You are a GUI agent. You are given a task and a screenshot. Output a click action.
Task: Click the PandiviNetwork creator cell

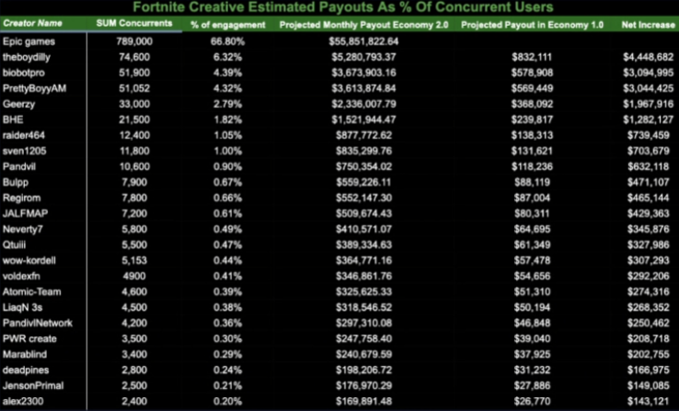[37, 323]
